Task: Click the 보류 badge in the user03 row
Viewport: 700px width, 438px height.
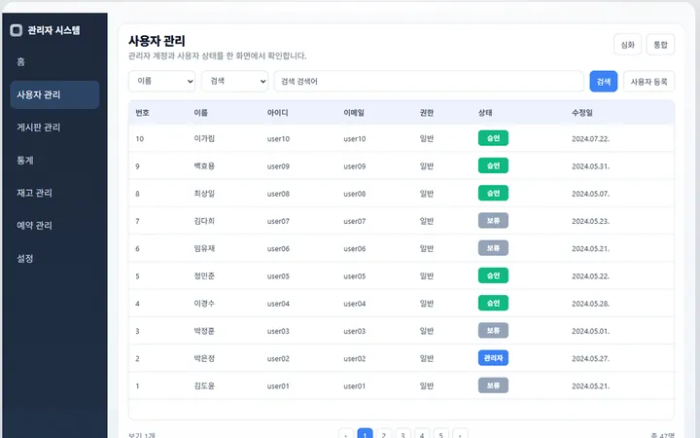Action: point(493,331)
